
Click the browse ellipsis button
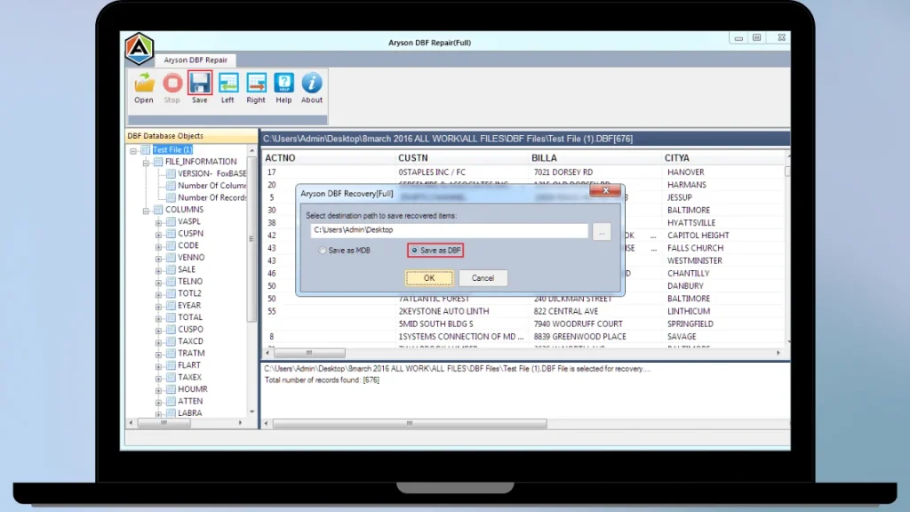pyautogui.click(x=602, y=232)
